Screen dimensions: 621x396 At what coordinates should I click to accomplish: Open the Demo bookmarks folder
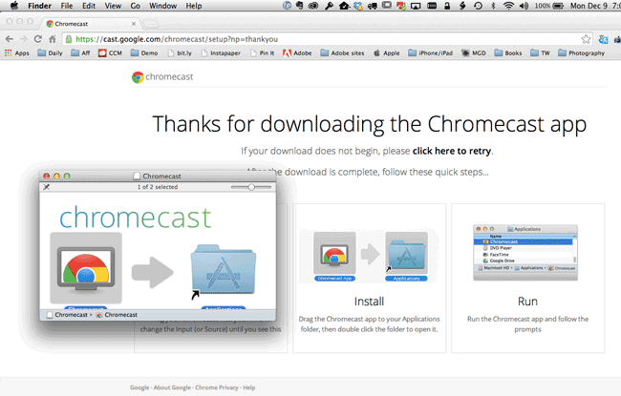144,52
